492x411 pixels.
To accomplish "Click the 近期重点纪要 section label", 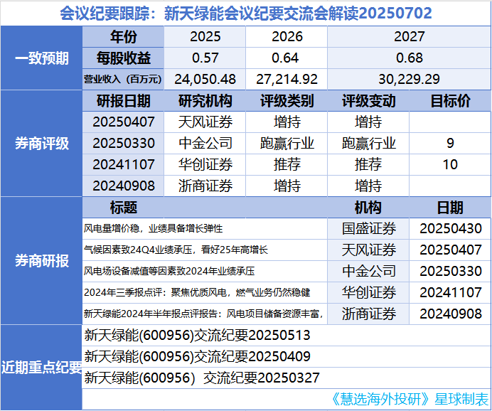I will [42, 367].
